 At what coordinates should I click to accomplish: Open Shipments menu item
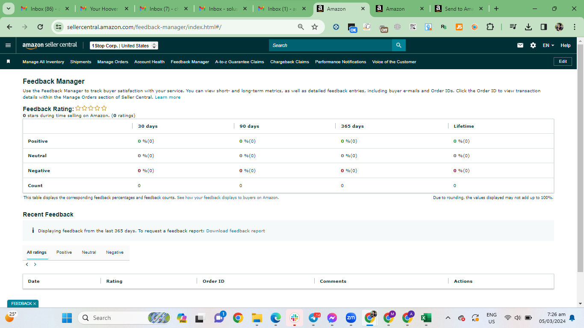coord(81,62)
